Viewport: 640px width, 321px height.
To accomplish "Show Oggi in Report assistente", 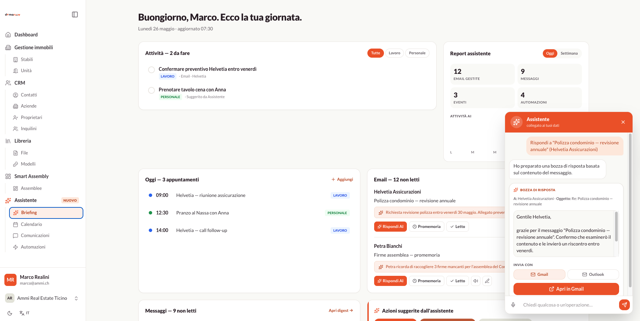I will pyautogui.click(x=550, y=53).
